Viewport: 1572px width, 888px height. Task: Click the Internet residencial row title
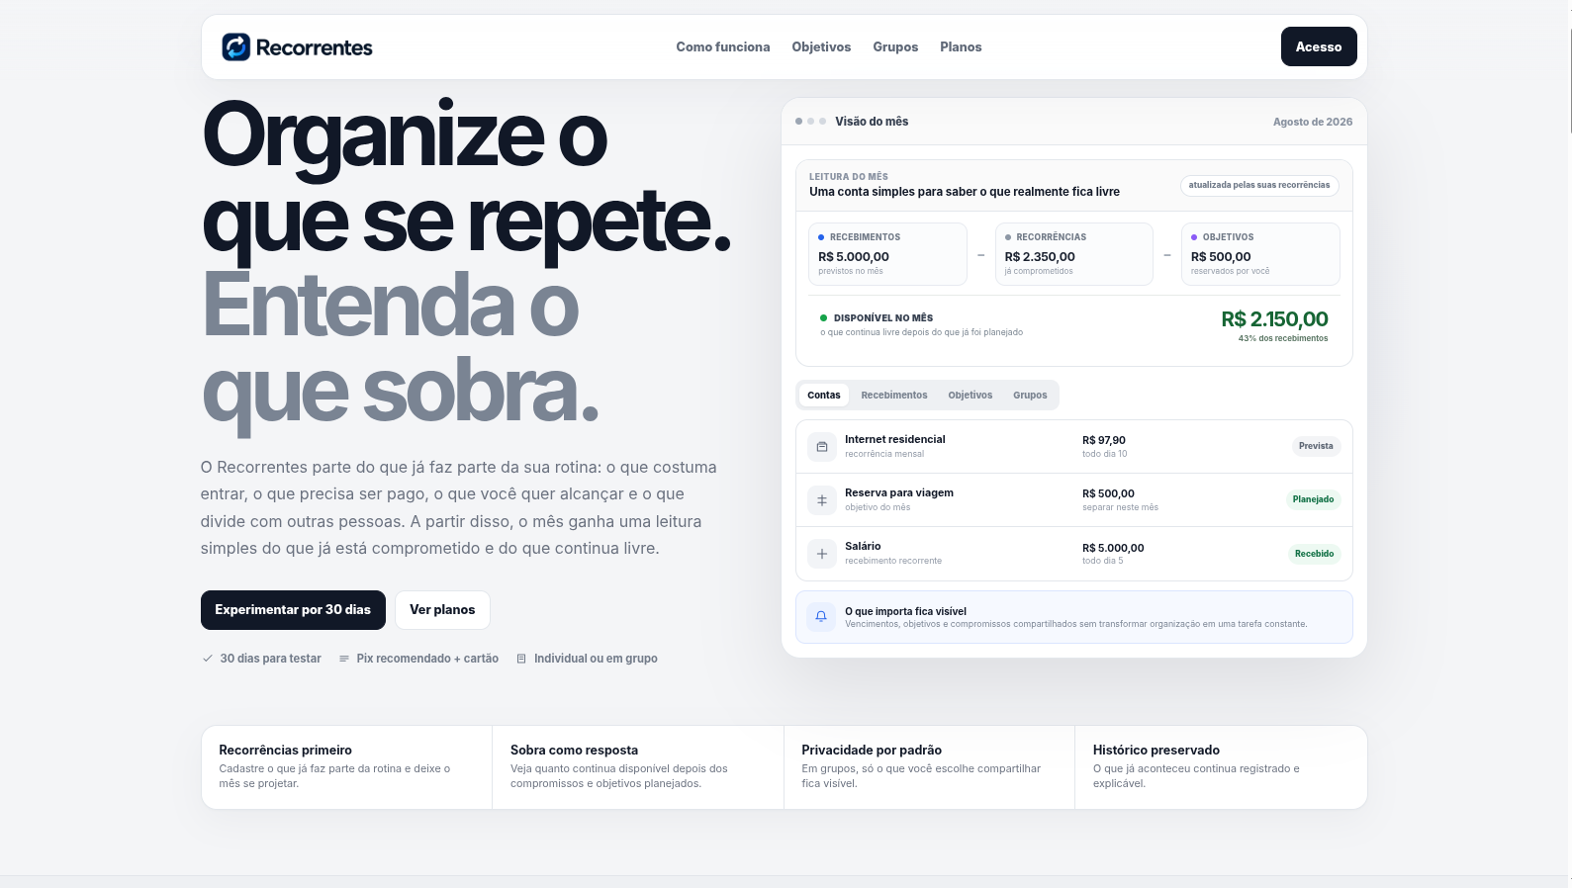click(x=895, y=440)
